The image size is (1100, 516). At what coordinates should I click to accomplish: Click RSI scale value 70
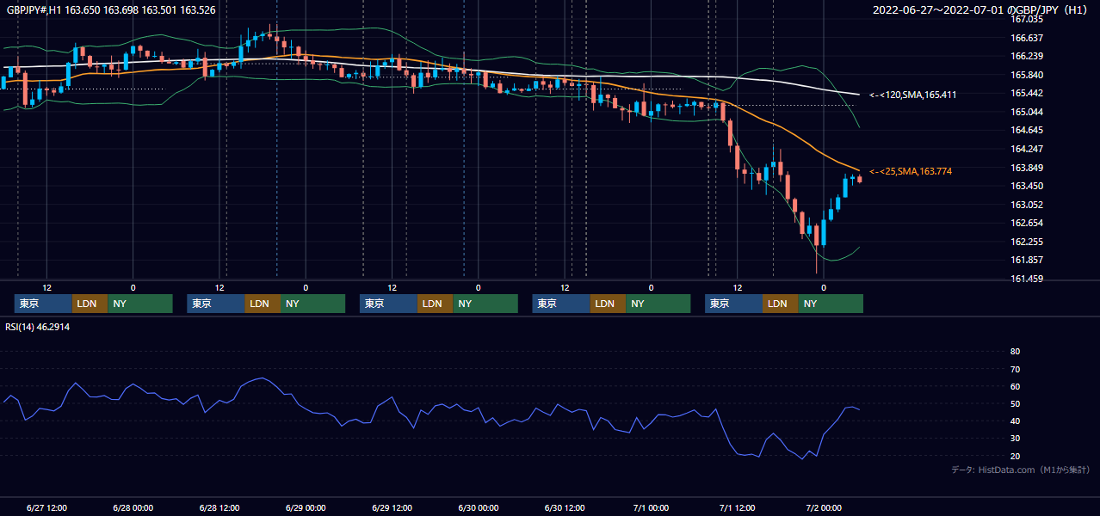[x=1015, y=369]
